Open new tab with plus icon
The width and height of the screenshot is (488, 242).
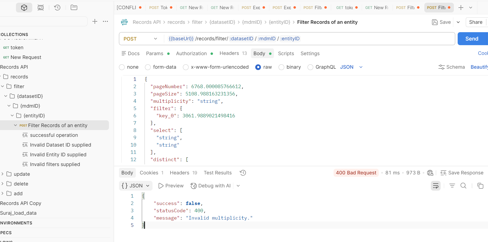click(x=461, y=8)
